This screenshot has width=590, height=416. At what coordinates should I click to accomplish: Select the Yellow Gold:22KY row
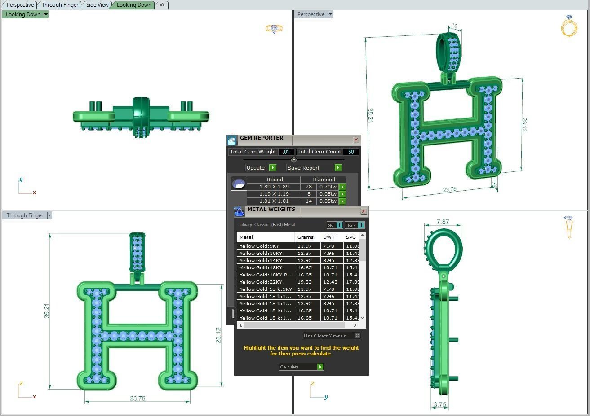tap(297, 282)
